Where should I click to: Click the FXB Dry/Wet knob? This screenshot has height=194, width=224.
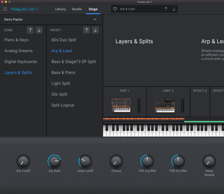(x=178, y=161)
